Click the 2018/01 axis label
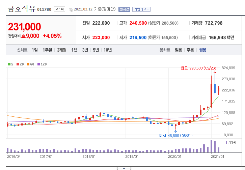The image size is (245, 170). point(89,157)
